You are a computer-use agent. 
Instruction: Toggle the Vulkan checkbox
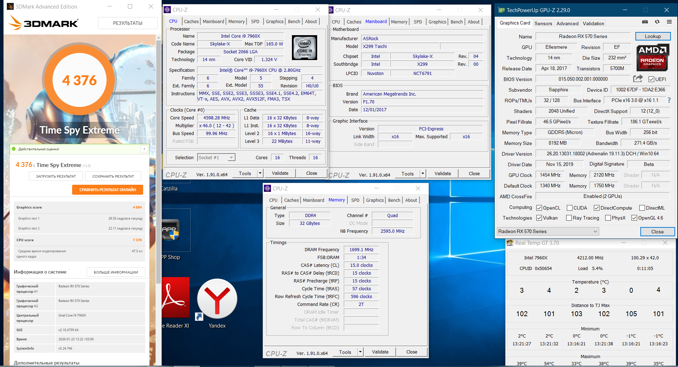tap(539, 218)
